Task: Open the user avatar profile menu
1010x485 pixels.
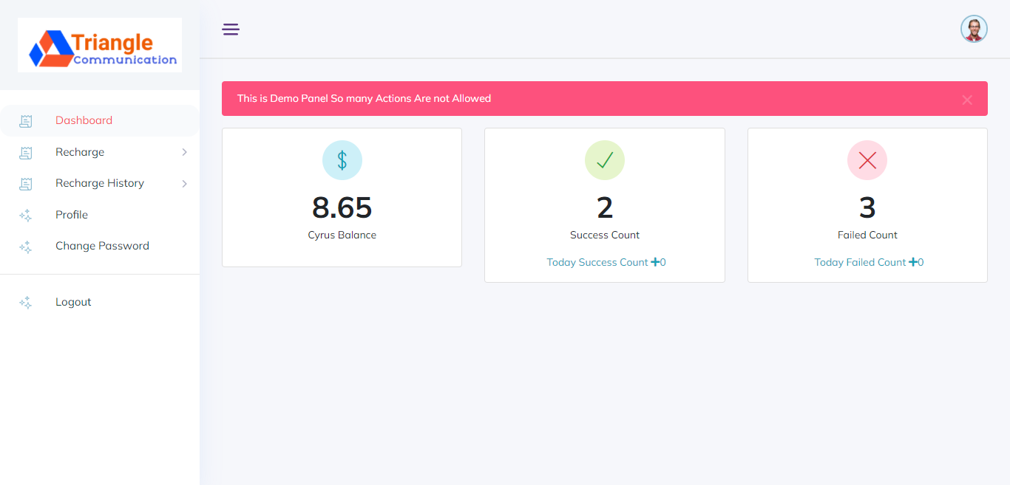Action: coord(974,30)
